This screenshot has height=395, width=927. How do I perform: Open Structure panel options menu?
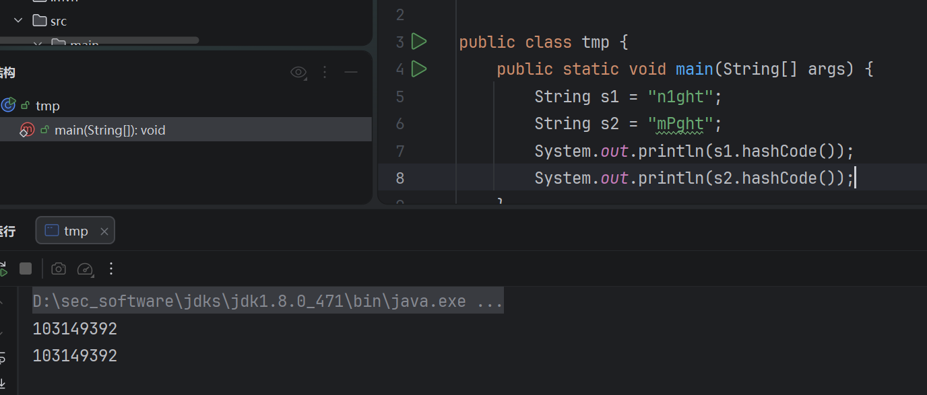325,72
